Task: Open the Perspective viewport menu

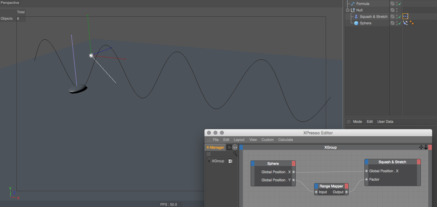Action: click(x=10, y=3)
